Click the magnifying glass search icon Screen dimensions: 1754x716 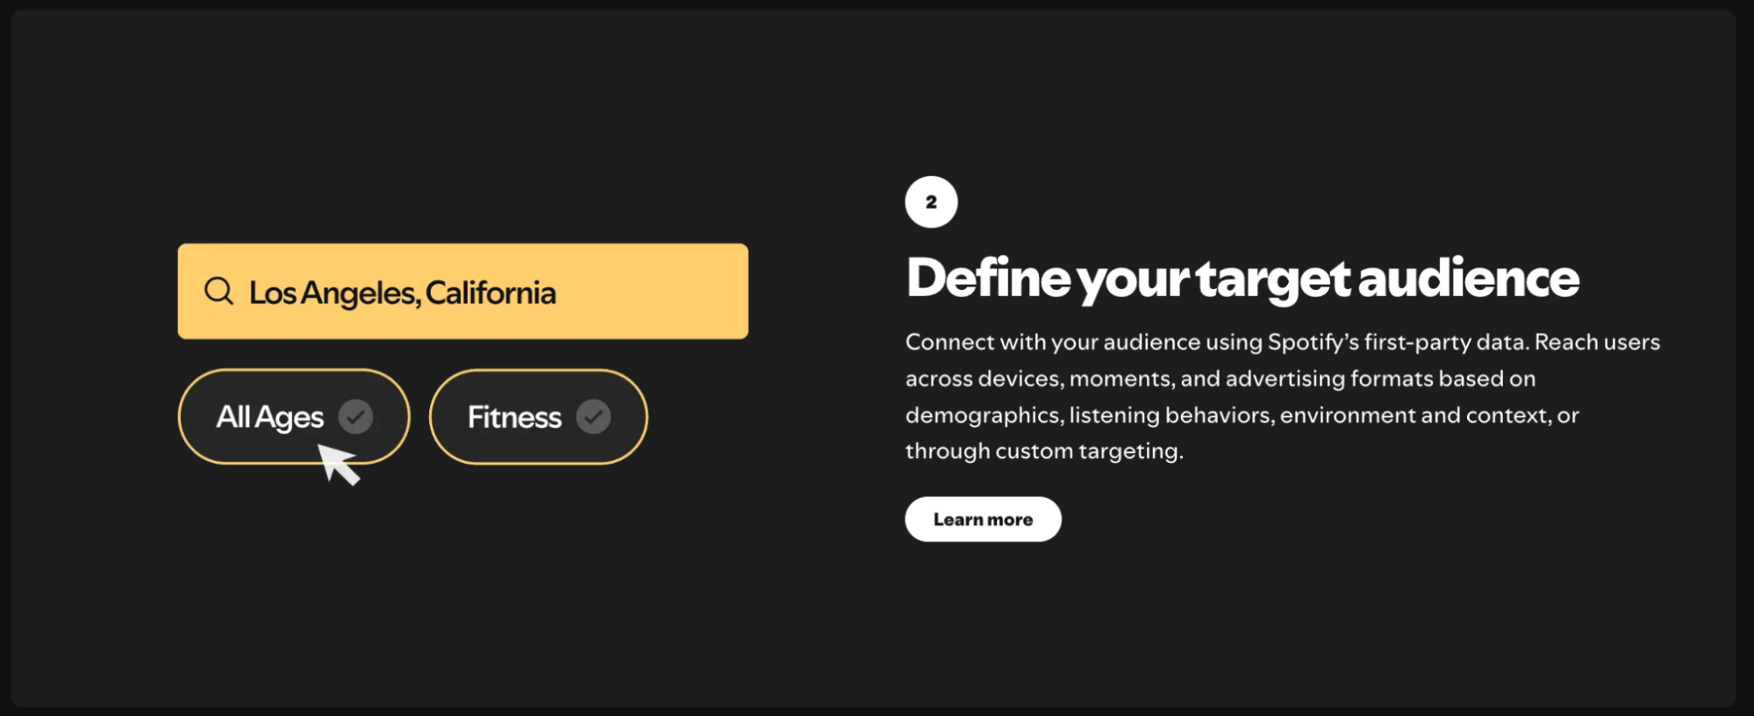click(218, 291)
